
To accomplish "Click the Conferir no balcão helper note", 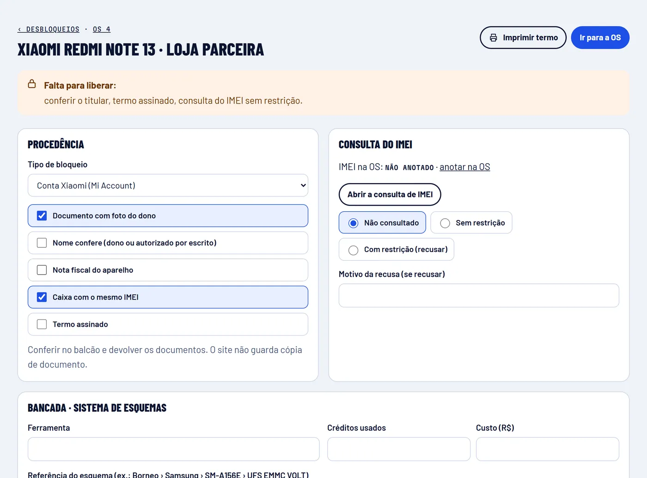I will point(165,357).
